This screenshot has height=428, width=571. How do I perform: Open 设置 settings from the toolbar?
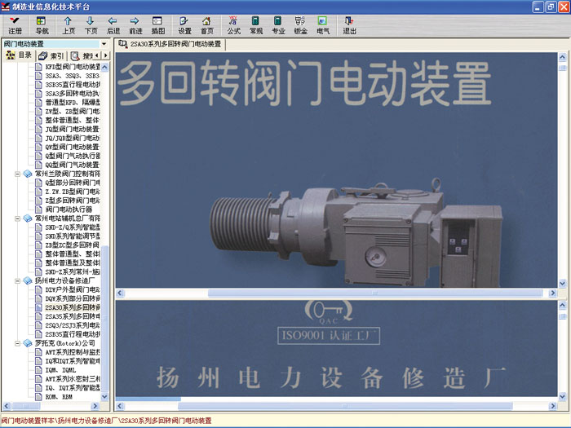[185, 24]
